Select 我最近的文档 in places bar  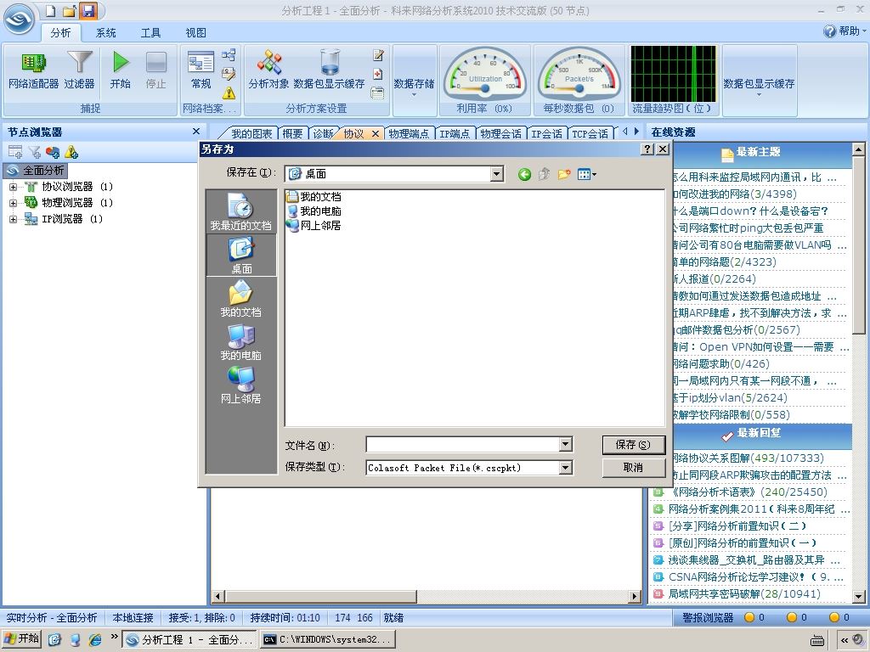pos(240,211)
